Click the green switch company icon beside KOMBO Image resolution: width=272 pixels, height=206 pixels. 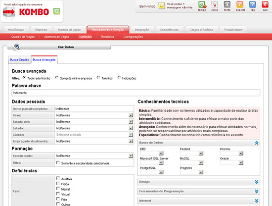pyautogui.click(x=56, y=11)
